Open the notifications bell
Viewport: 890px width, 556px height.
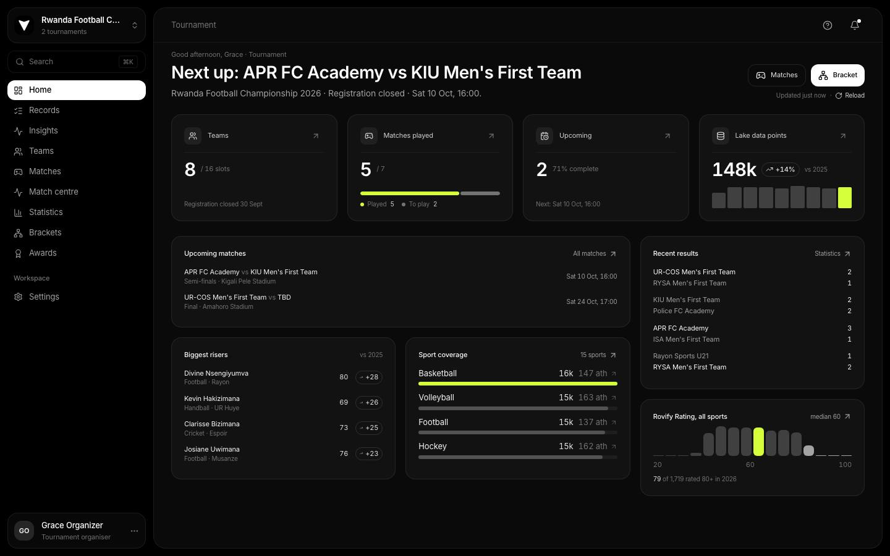coord(855,25)
